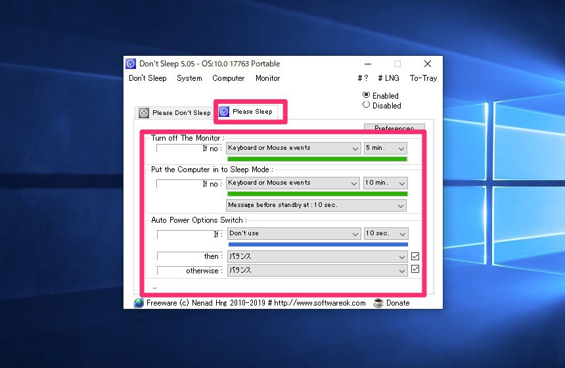This screenshot has height=368, width=565.
Task: Open the # LNG language menu
Action: tap(388, 78)
